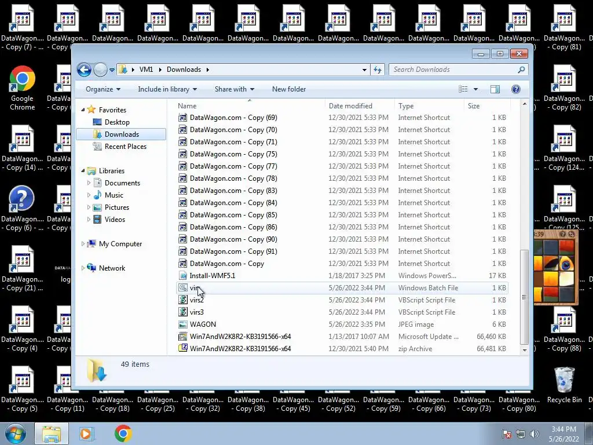Viewport: 593px width, 445px height.
Task: Select Desktop in the Favorites list
Action: pos(117,122)
